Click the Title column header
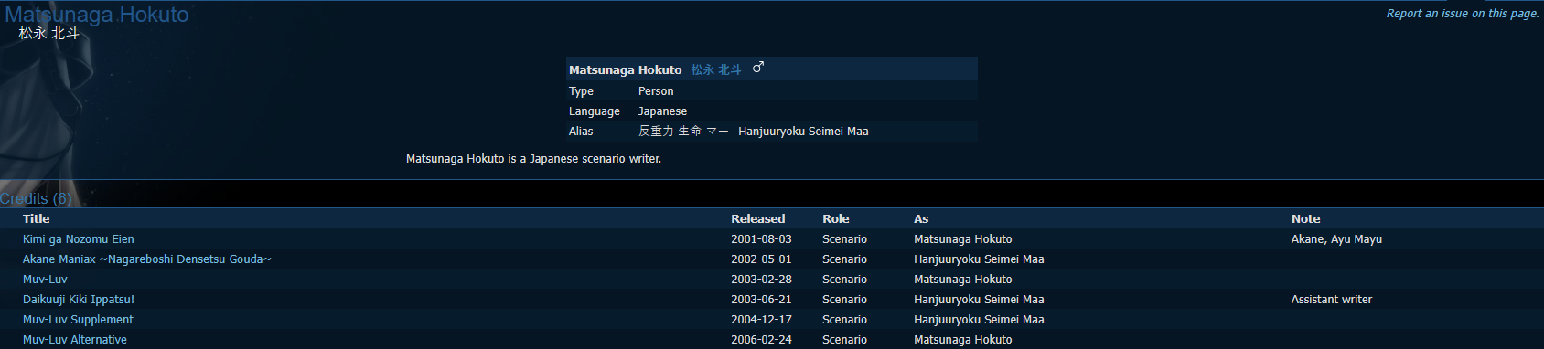 coord(37,219)
